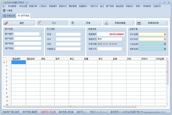Open the 商品信息 menu item
The width and height of the screenshot is (172, 115).
tap(120, 6)
